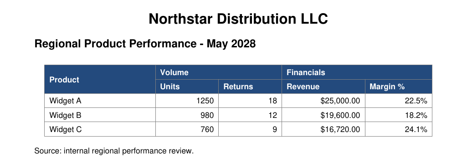The height and width of the screenshot is (168, 467).
Task: Click units value 980
Action: tap(207, 115)
